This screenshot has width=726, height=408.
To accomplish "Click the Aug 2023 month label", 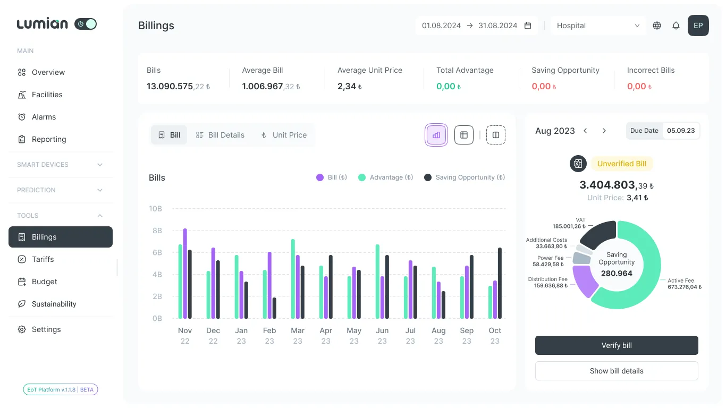I will click(555, 131).
